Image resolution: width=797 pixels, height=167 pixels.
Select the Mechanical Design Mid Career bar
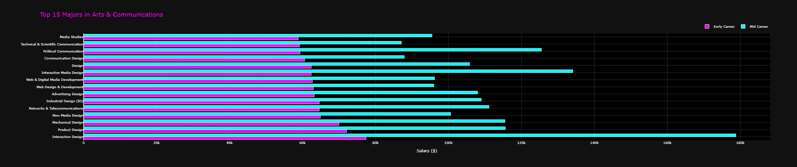pos(294,121)
